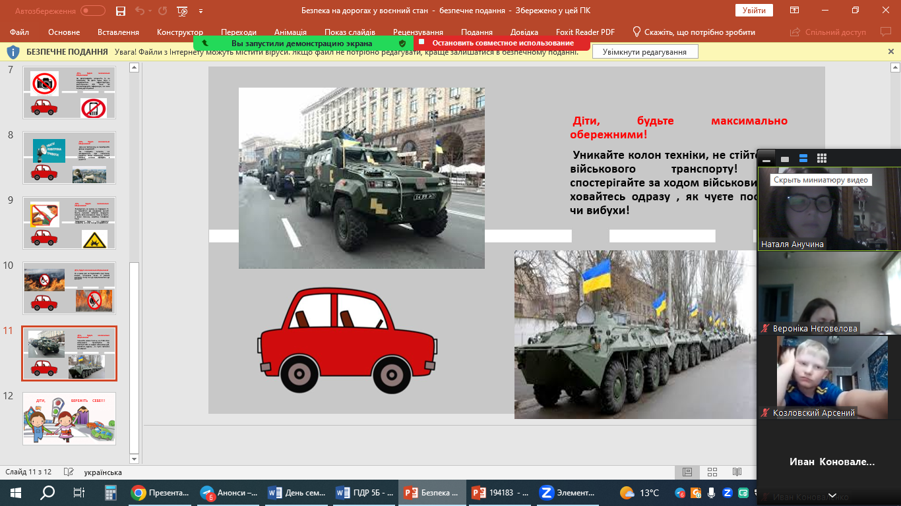
Task: Click the Скажіть, що потрібно зробити search box
Action: pyautogui.click(x=694, y=32)
